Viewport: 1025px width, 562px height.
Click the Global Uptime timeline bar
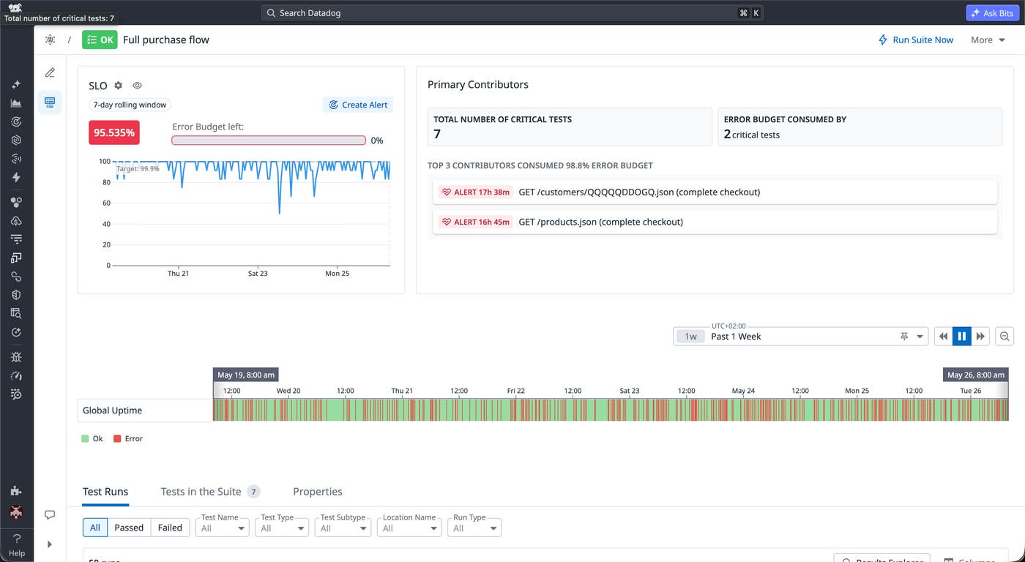coord(611,410)
